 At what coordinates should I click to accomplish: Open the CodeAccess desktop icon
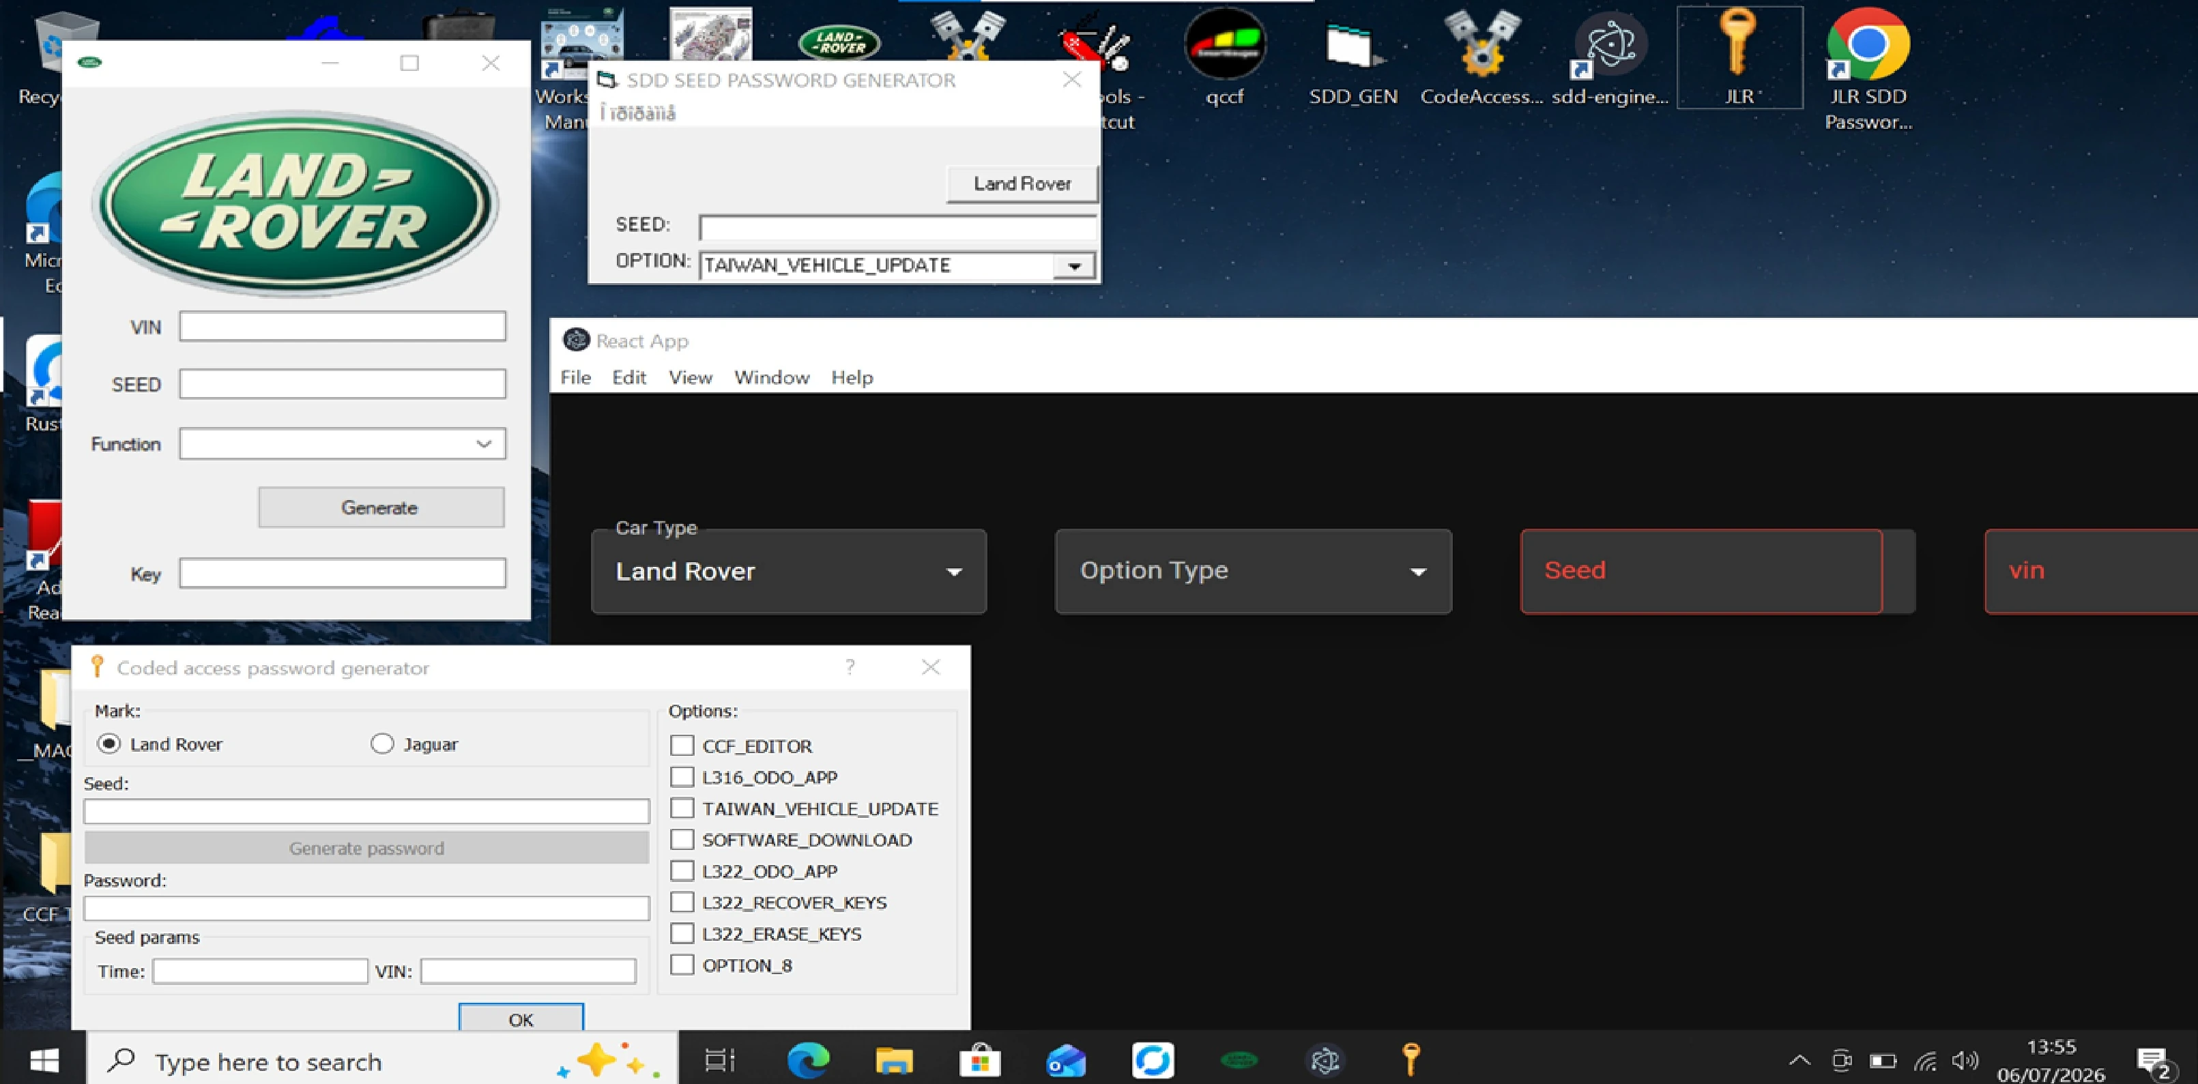click(x=1481, y=58)
